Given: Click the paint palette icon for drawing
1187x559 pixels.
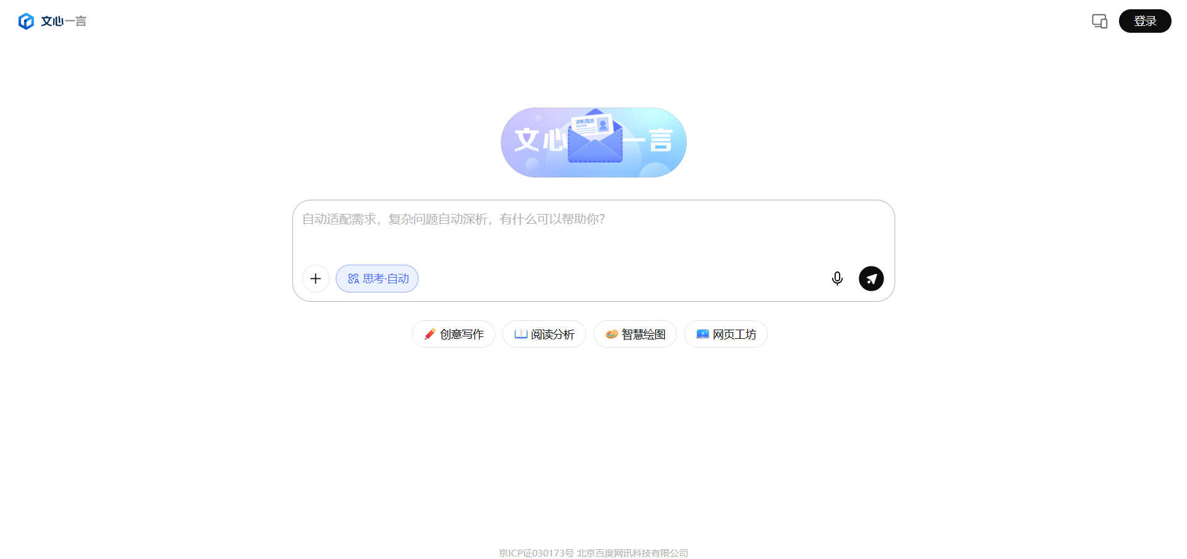Looking at the screenshot, I should 611,335.
